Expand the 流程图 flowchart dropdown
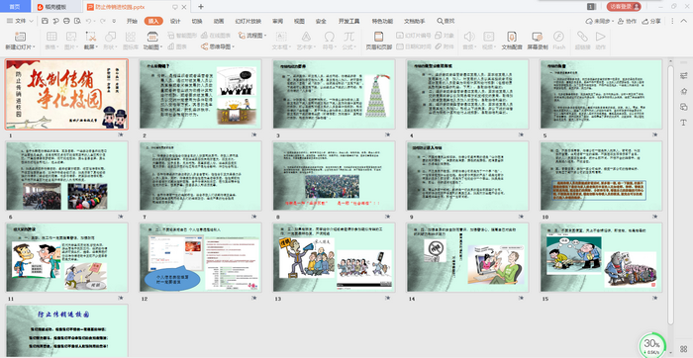 point(252,35)
